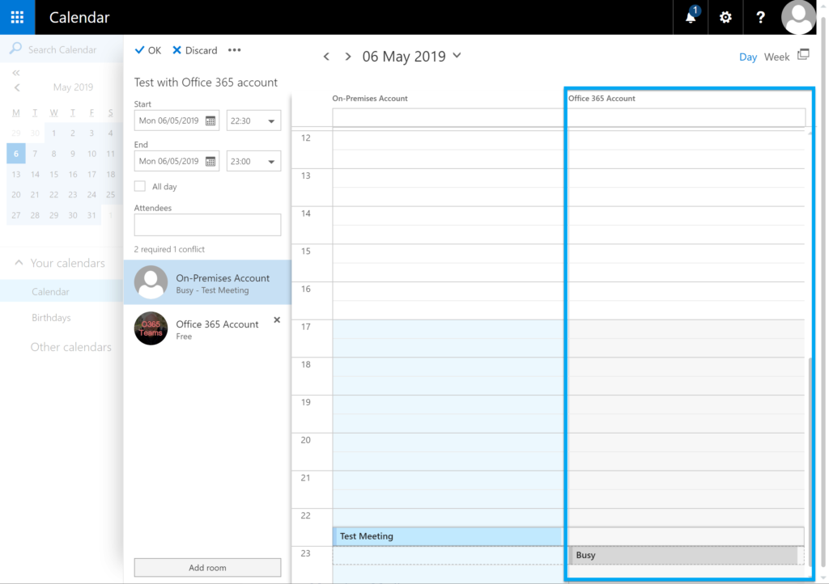Select day 15 in the mini calendar
Viewport: 829px width, 584px height.
tap(54, 174)
